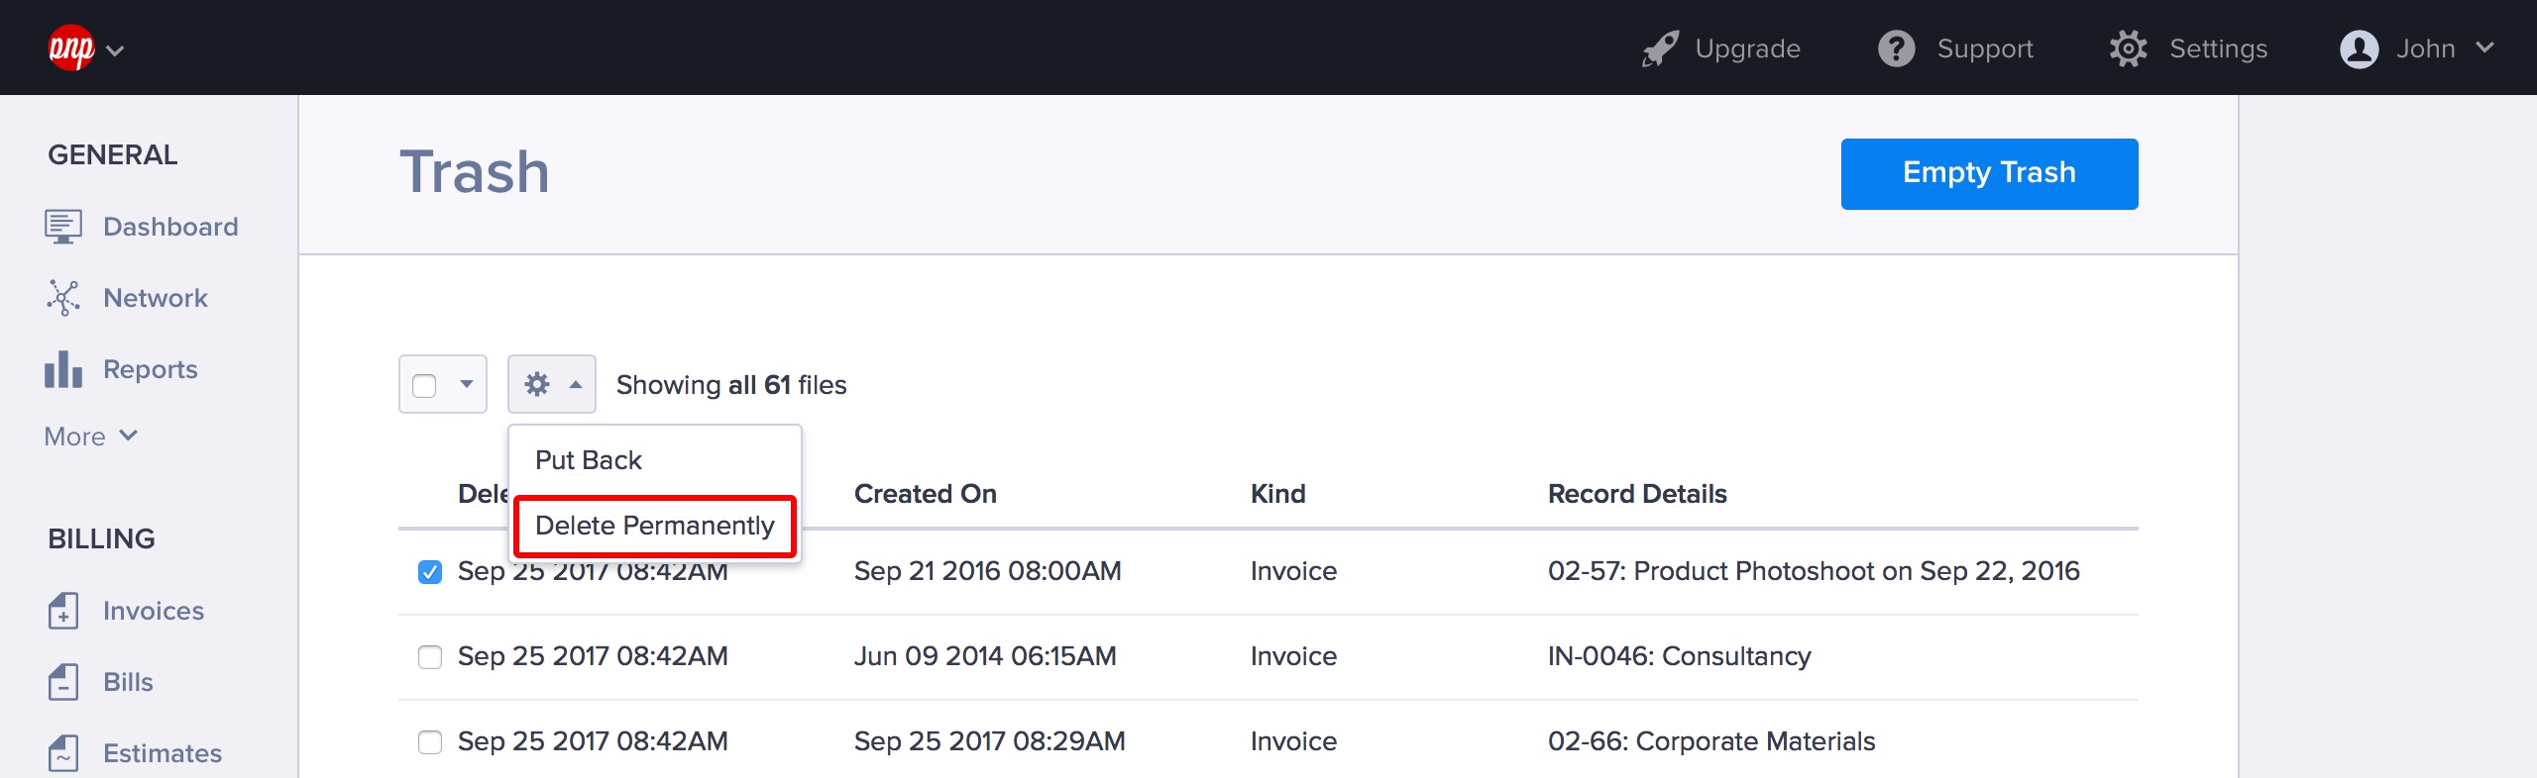Expand the More section in sidebar

tap(91, 437)
